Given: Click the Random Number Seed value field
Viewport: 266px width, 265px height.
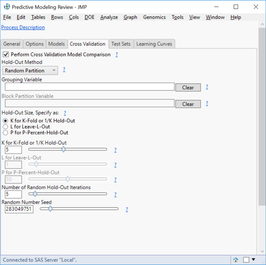Looking at the screenshot, I should click(x=19, y=209).
